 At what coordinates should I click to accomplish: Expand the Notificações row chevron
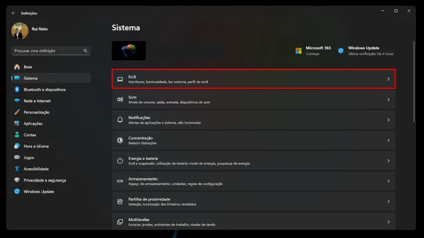(x=388, y=120)
